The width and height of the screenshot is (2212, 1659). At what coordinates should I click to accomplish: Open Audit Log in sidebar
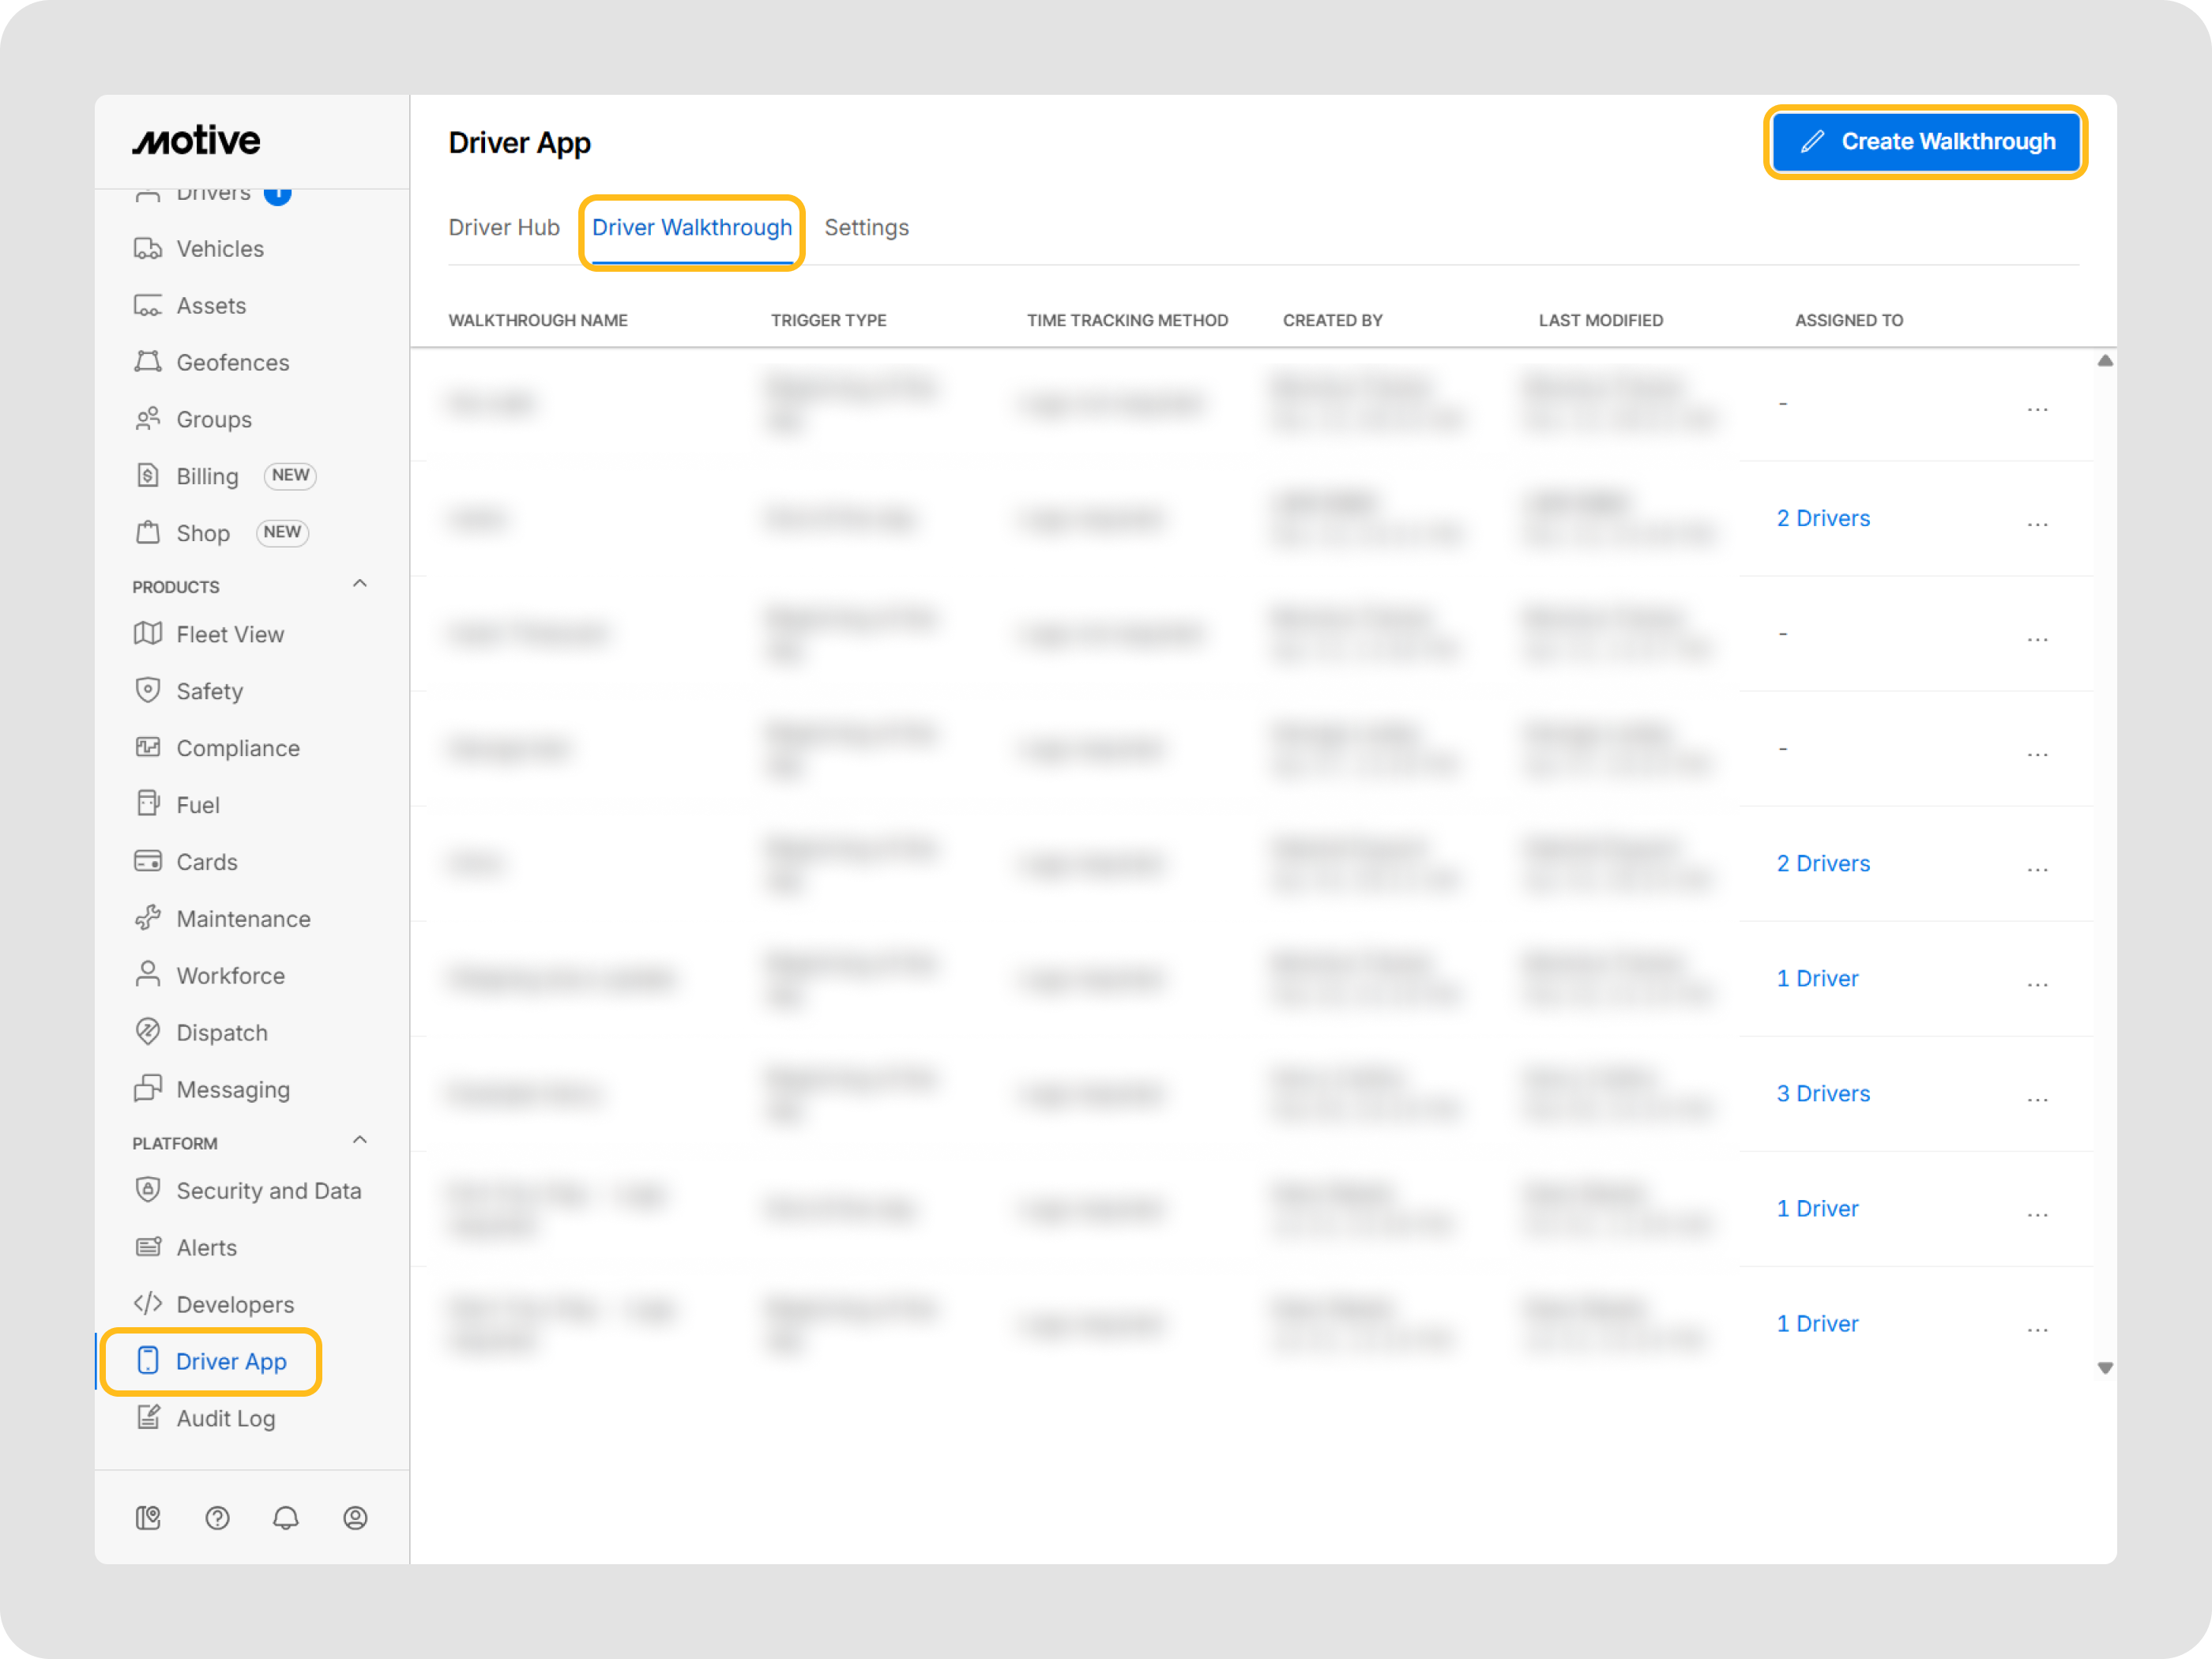(225, 1418)
